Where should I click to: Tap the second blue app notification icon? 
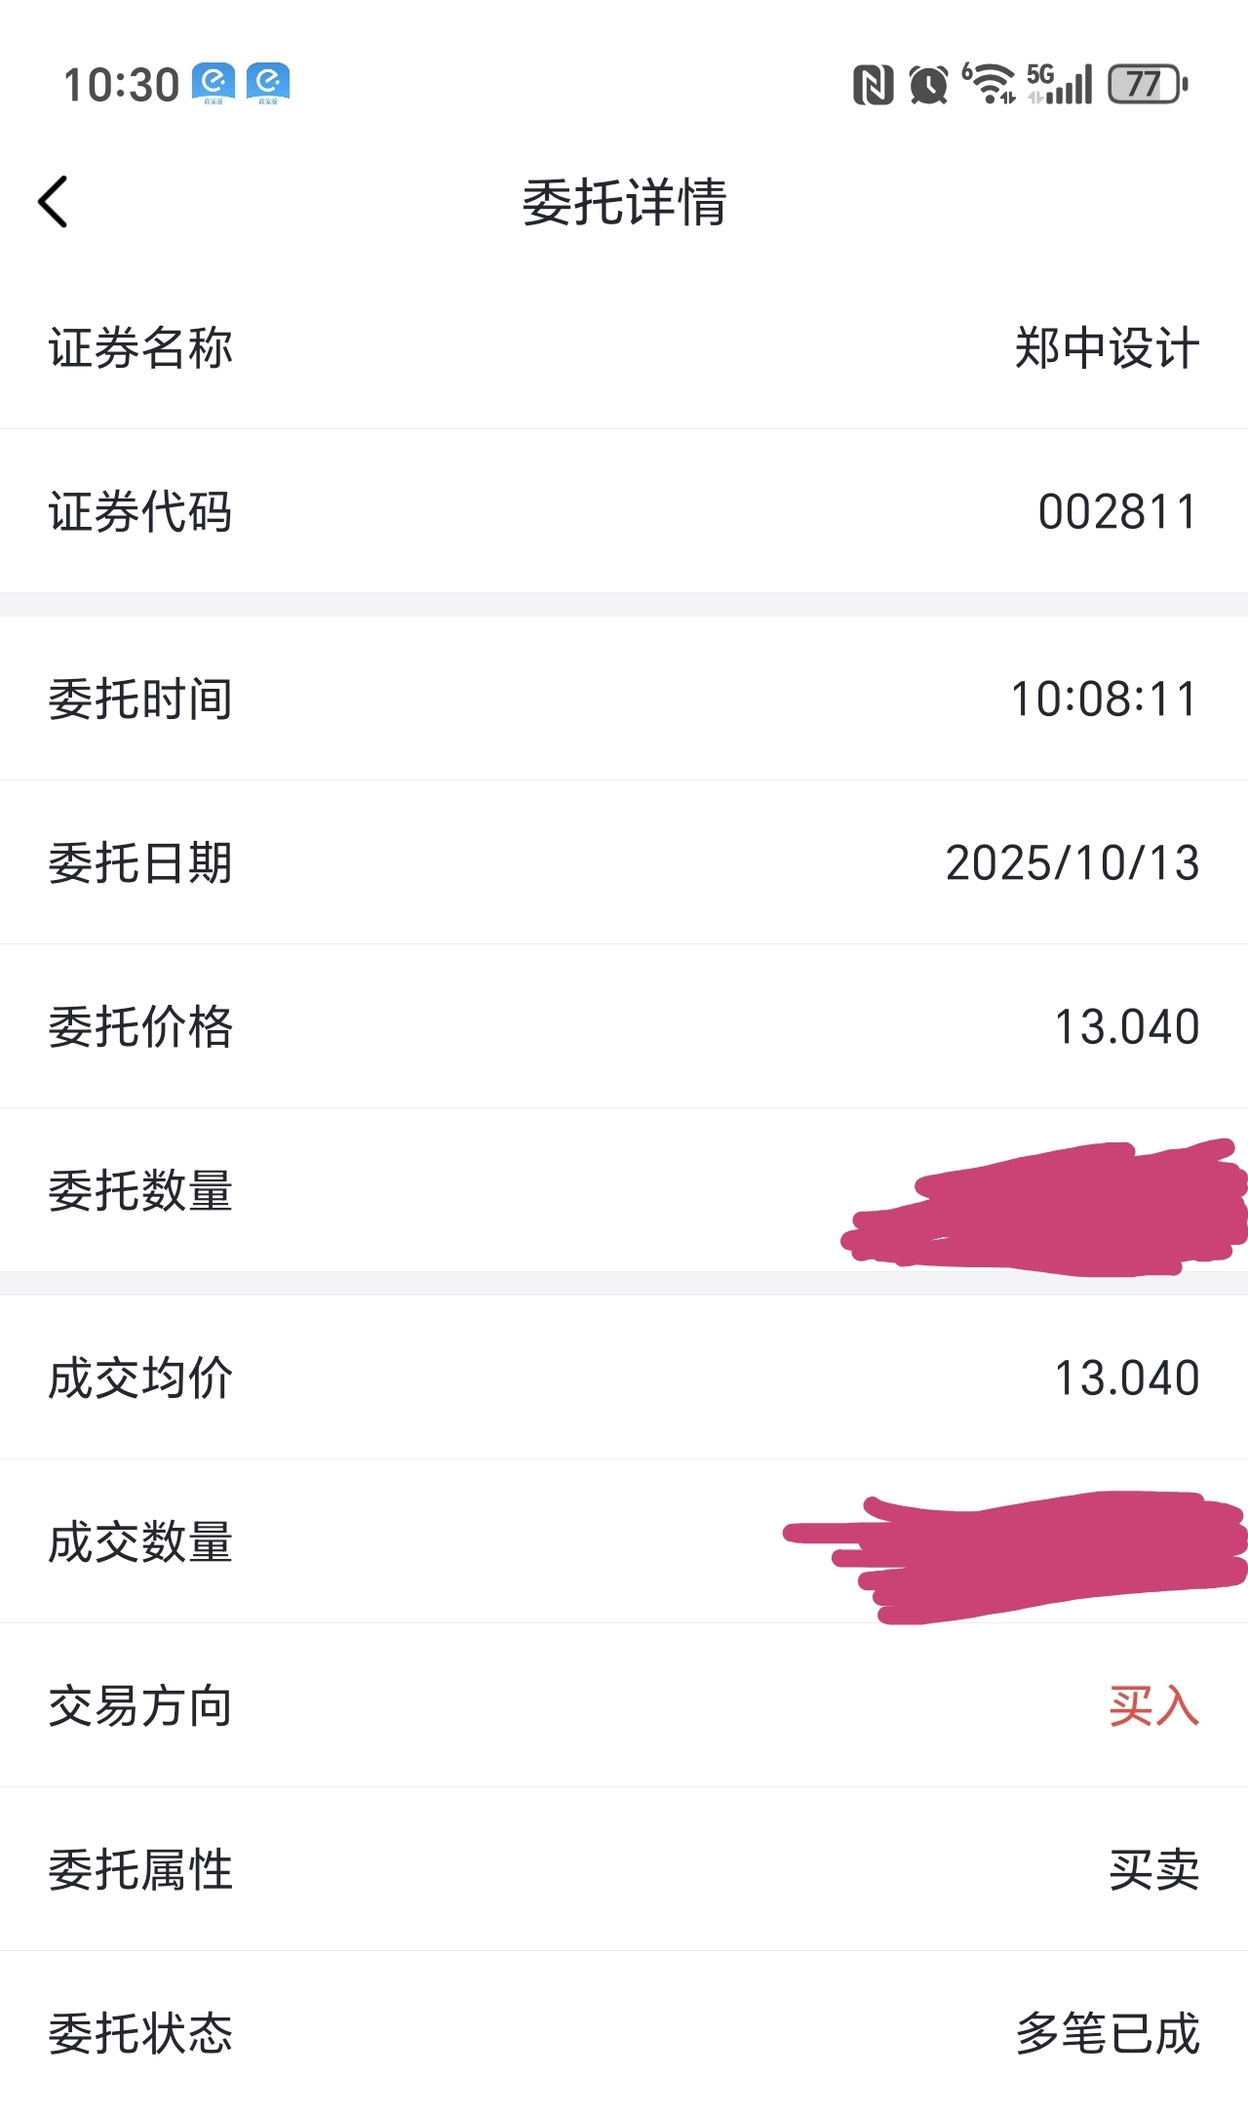[x=268, y=84]
